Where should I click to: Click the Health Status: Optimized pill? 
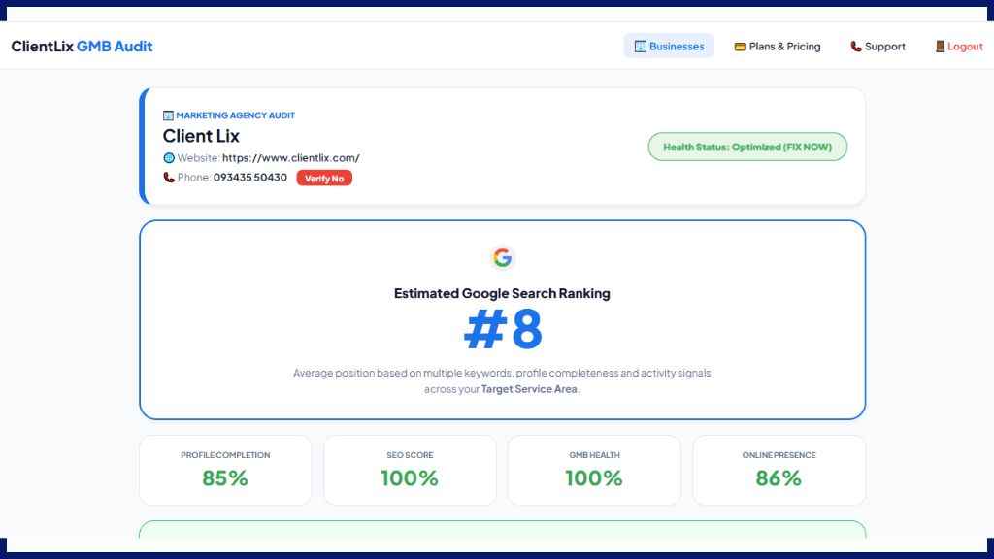(x=747, y=146)
